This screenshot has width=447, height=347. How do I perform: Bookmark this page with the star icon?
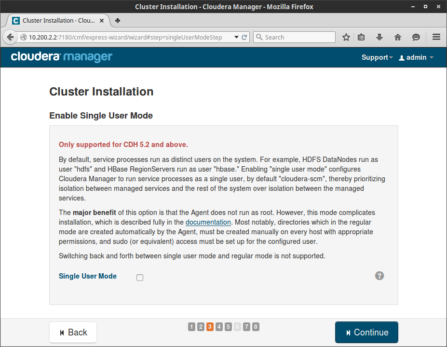pos(346,37)
